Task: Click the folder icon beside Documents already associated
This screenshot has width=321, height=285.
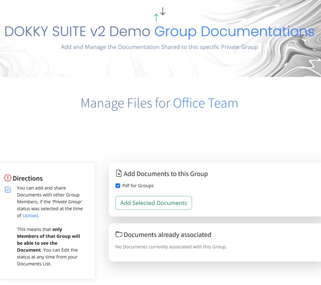Action: click(x=119, y=234)
